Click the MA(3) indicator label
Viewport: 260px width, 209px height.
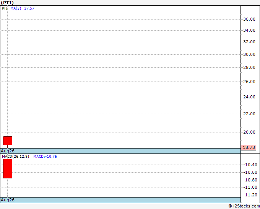16,8
